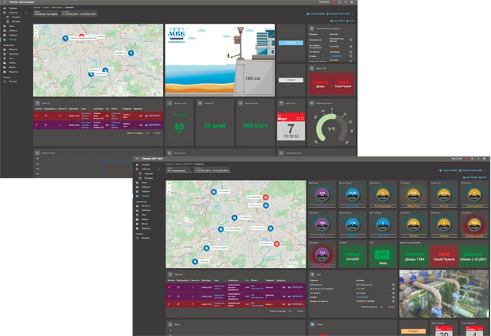Open the folder icon in lower window sidebar

[137, 220]
